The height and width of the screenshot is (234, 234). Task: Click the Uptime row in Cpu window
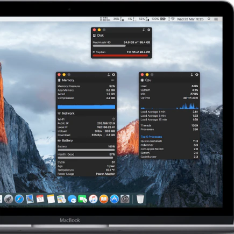coord(169,98)
